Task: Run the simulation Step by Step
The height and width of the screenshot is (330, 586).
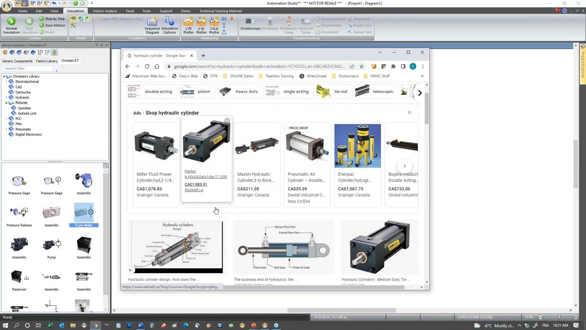Action: tap(52, 19)
